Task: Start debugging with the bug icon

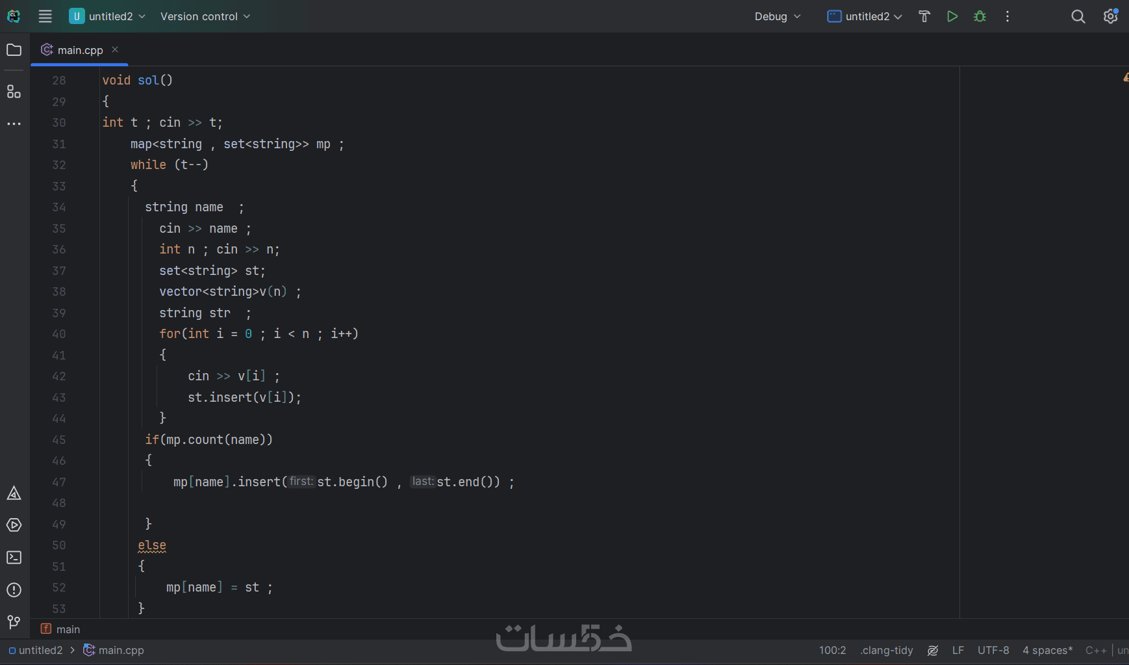Action: click(980, 16)
